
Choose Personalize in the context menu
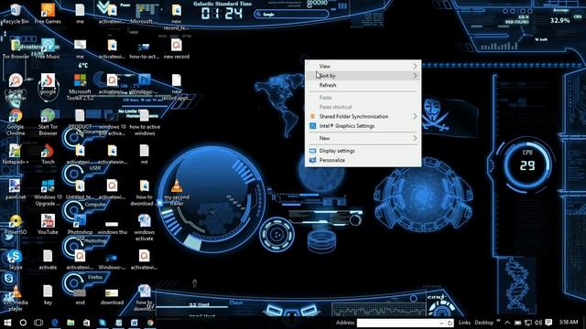pos(364,161)
